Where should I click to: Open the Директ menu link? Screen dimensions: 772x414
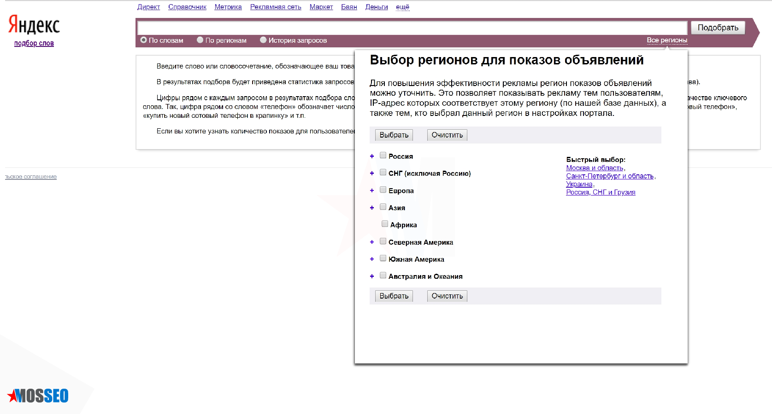click(148, 7)
